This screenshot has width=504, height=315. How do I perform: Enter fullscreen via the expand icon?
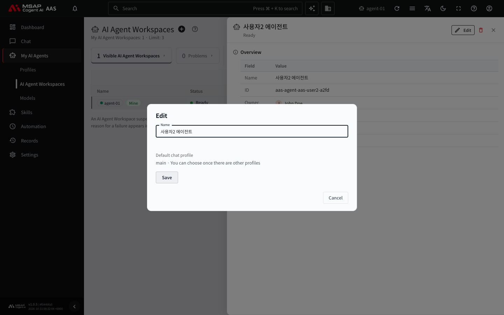click(x=458, y=8)
